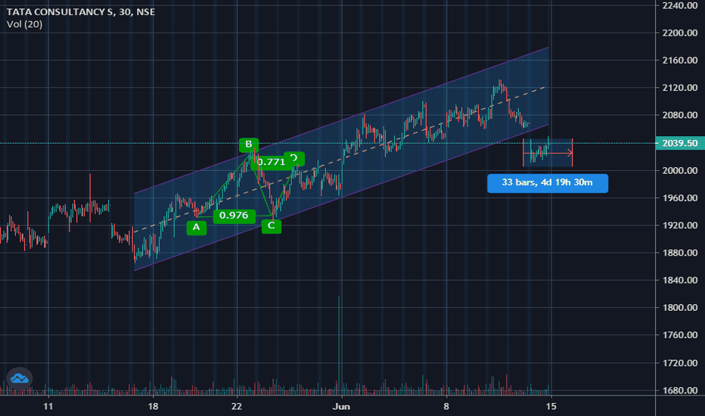Click the 1680.00 price axis label
The height and width of the screenshot is (416, 705).
[x=680, y=390]
